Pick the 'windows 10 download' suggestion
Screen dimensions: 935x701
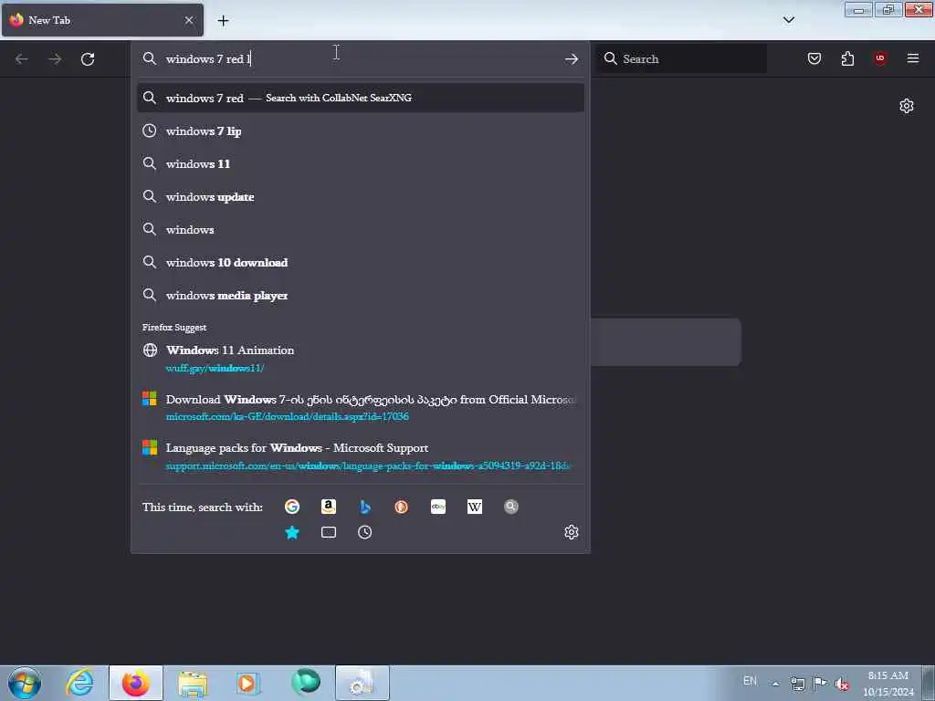pos(361,262)
